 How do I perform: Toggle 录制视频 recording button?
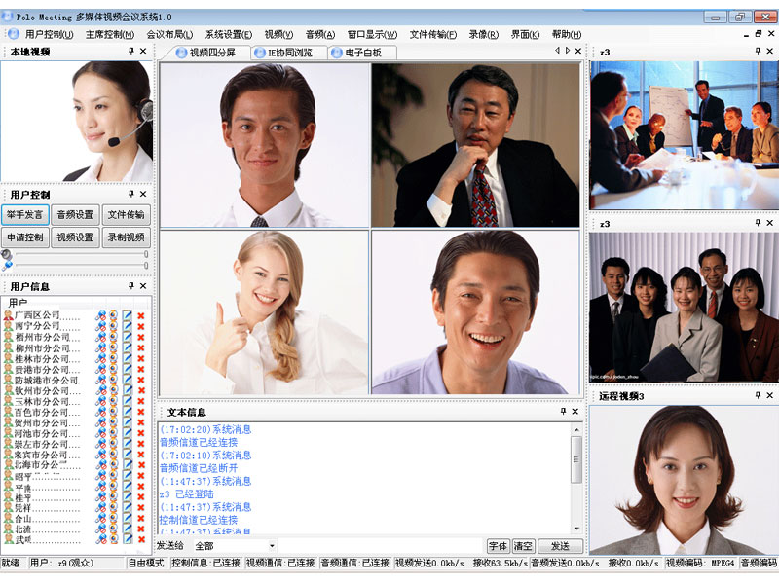pos(126,237)
